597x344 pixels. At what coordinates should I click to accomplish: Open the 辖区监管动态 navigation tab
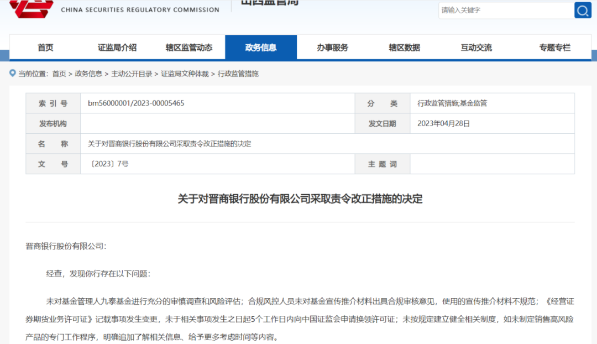189,48
